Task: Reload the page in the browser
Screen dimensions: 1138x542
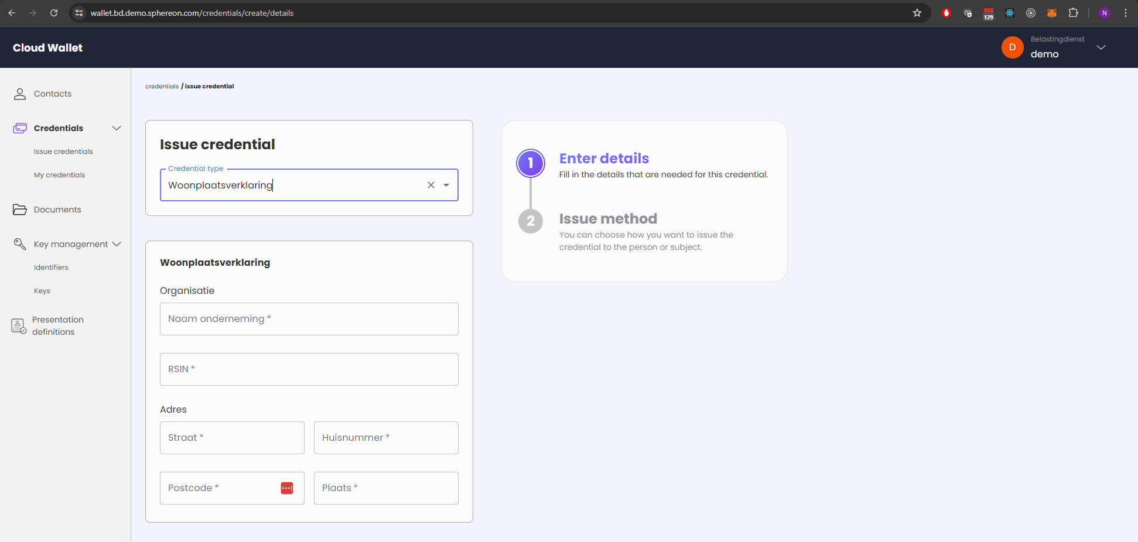Action: click(x=54, y=13)
